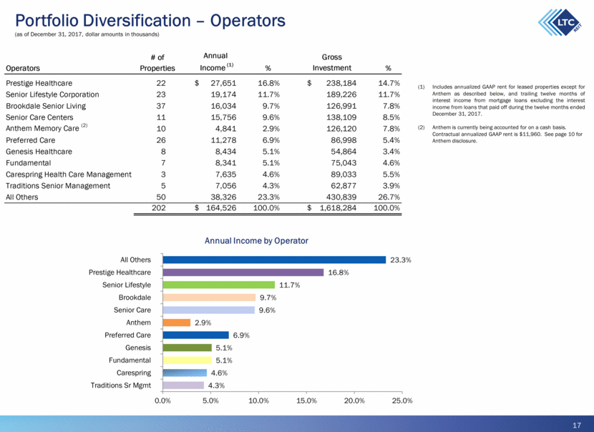Click Anthem's annual income "4,841"
594x432 pixels.
[x=225, y=129]
